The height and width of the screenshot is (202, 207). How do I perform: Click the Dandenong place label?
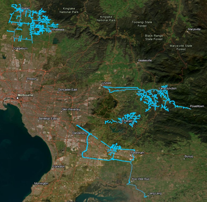pyautogui.click(x=80, y=133)
